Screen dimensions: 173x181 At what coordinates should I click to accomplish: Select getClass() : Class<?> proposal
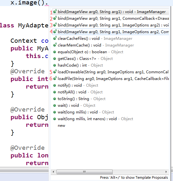click(x=111, y=59)
